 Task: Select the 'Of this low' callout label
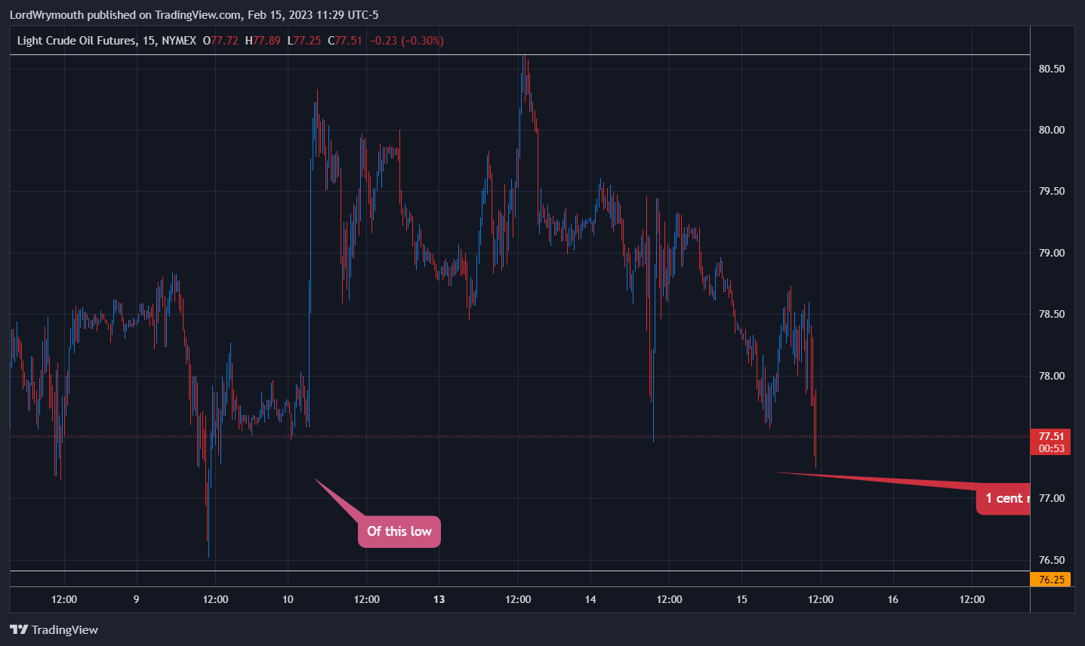[x=399, y=531]
